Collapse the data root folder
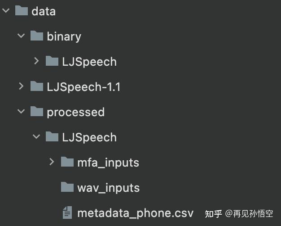 pyautogui.click(x=6, y=11)
